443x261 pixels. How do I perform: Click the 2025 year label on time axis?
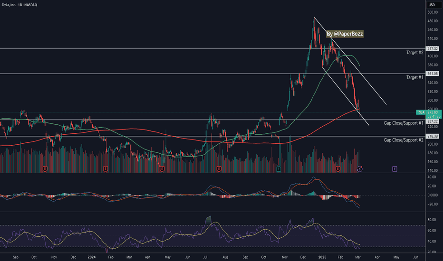322,257
